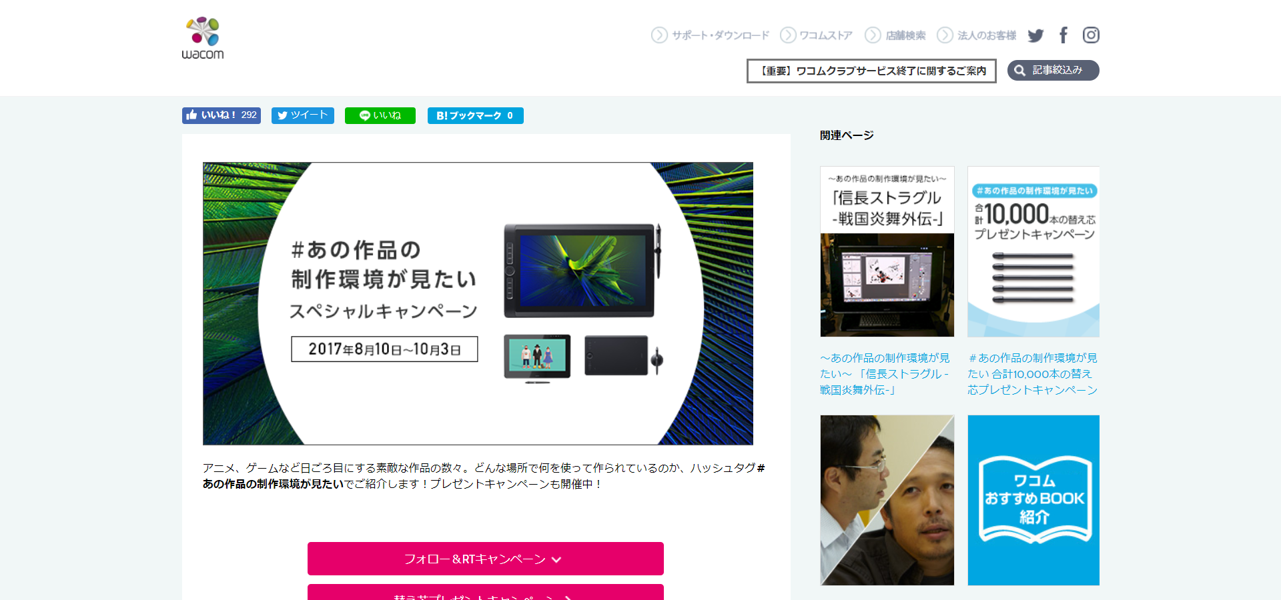This screenshot has height=600, width=1281.
Task: Open Wacom's Facebook page icon
Action: click(1063, 35)
